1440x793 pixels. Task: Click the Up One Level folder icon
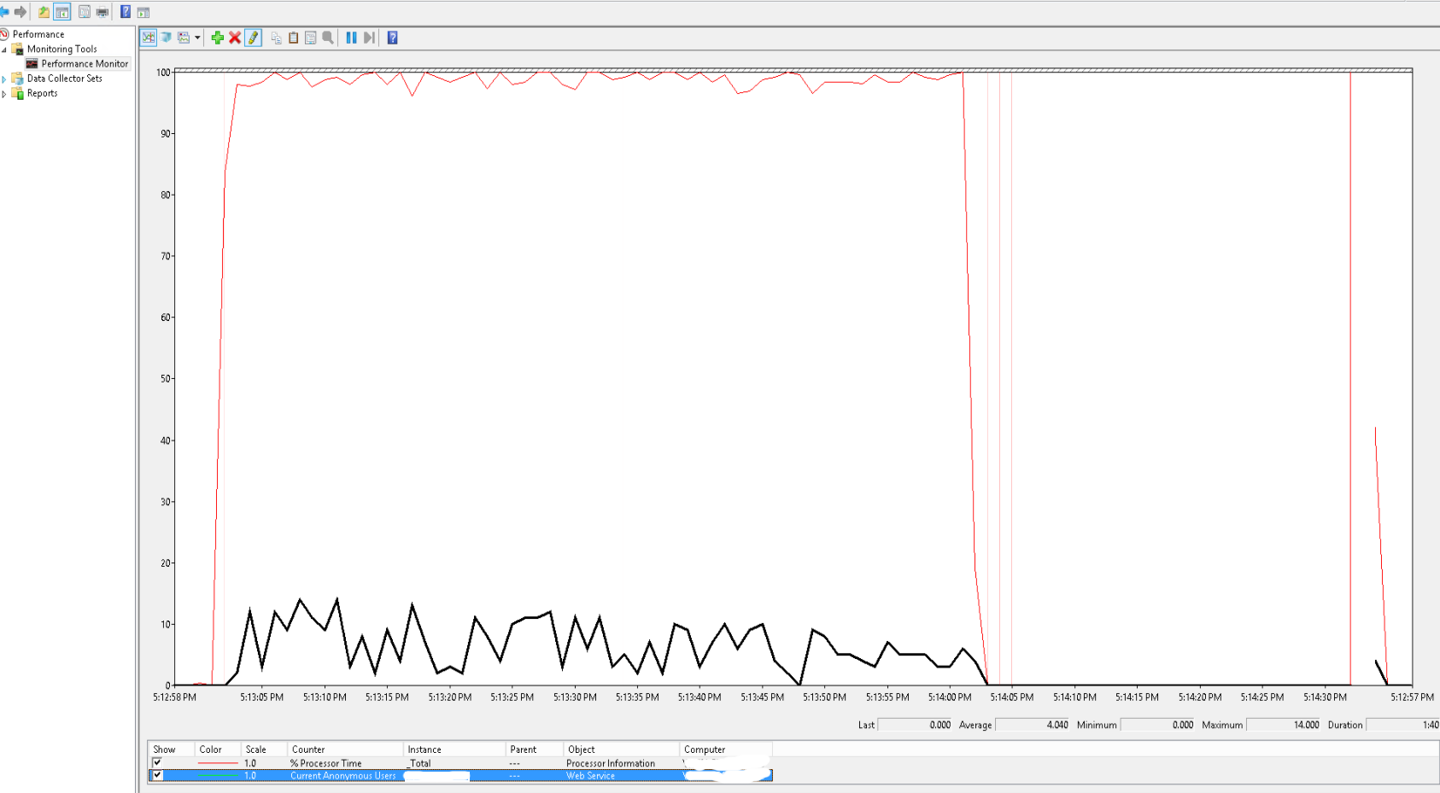pos(44,12)
